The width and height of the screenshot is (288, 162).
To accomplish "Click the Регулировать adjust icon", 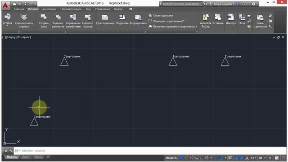I will [x=138, y=17].
